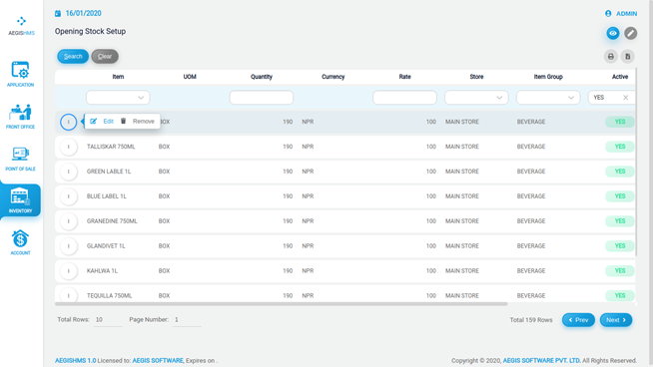Toggle Active YES badge for KAHLWA 1L
The image size is (653, 367).
pos(620,271)
